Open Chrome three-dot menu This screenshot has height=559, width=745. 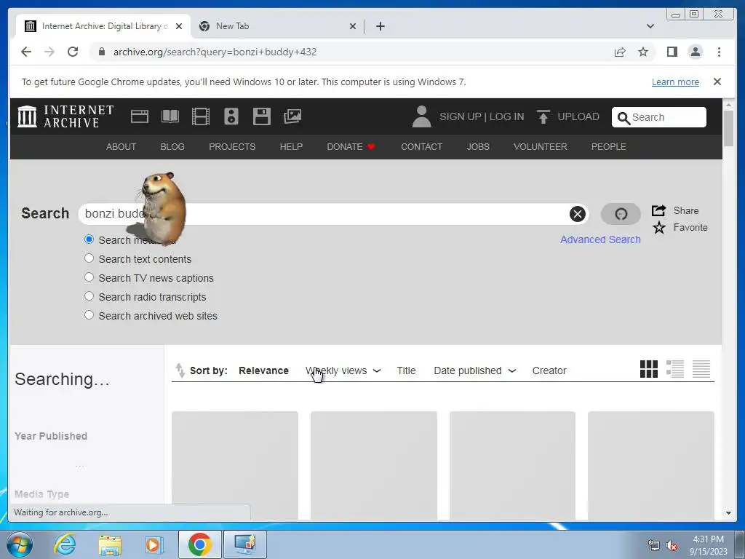tap(719, 52)
